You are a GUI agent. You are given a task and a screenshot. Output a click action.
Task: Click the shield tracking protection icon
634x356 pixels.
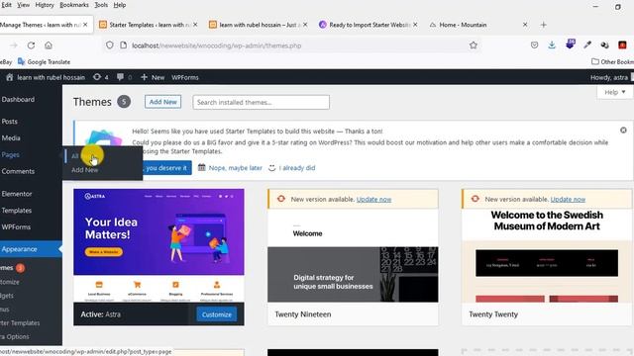[x=110, y=45]
